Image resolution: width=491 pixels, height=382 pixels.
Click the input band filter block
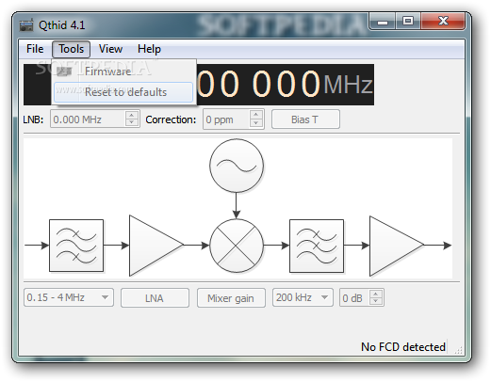(76, 246)
